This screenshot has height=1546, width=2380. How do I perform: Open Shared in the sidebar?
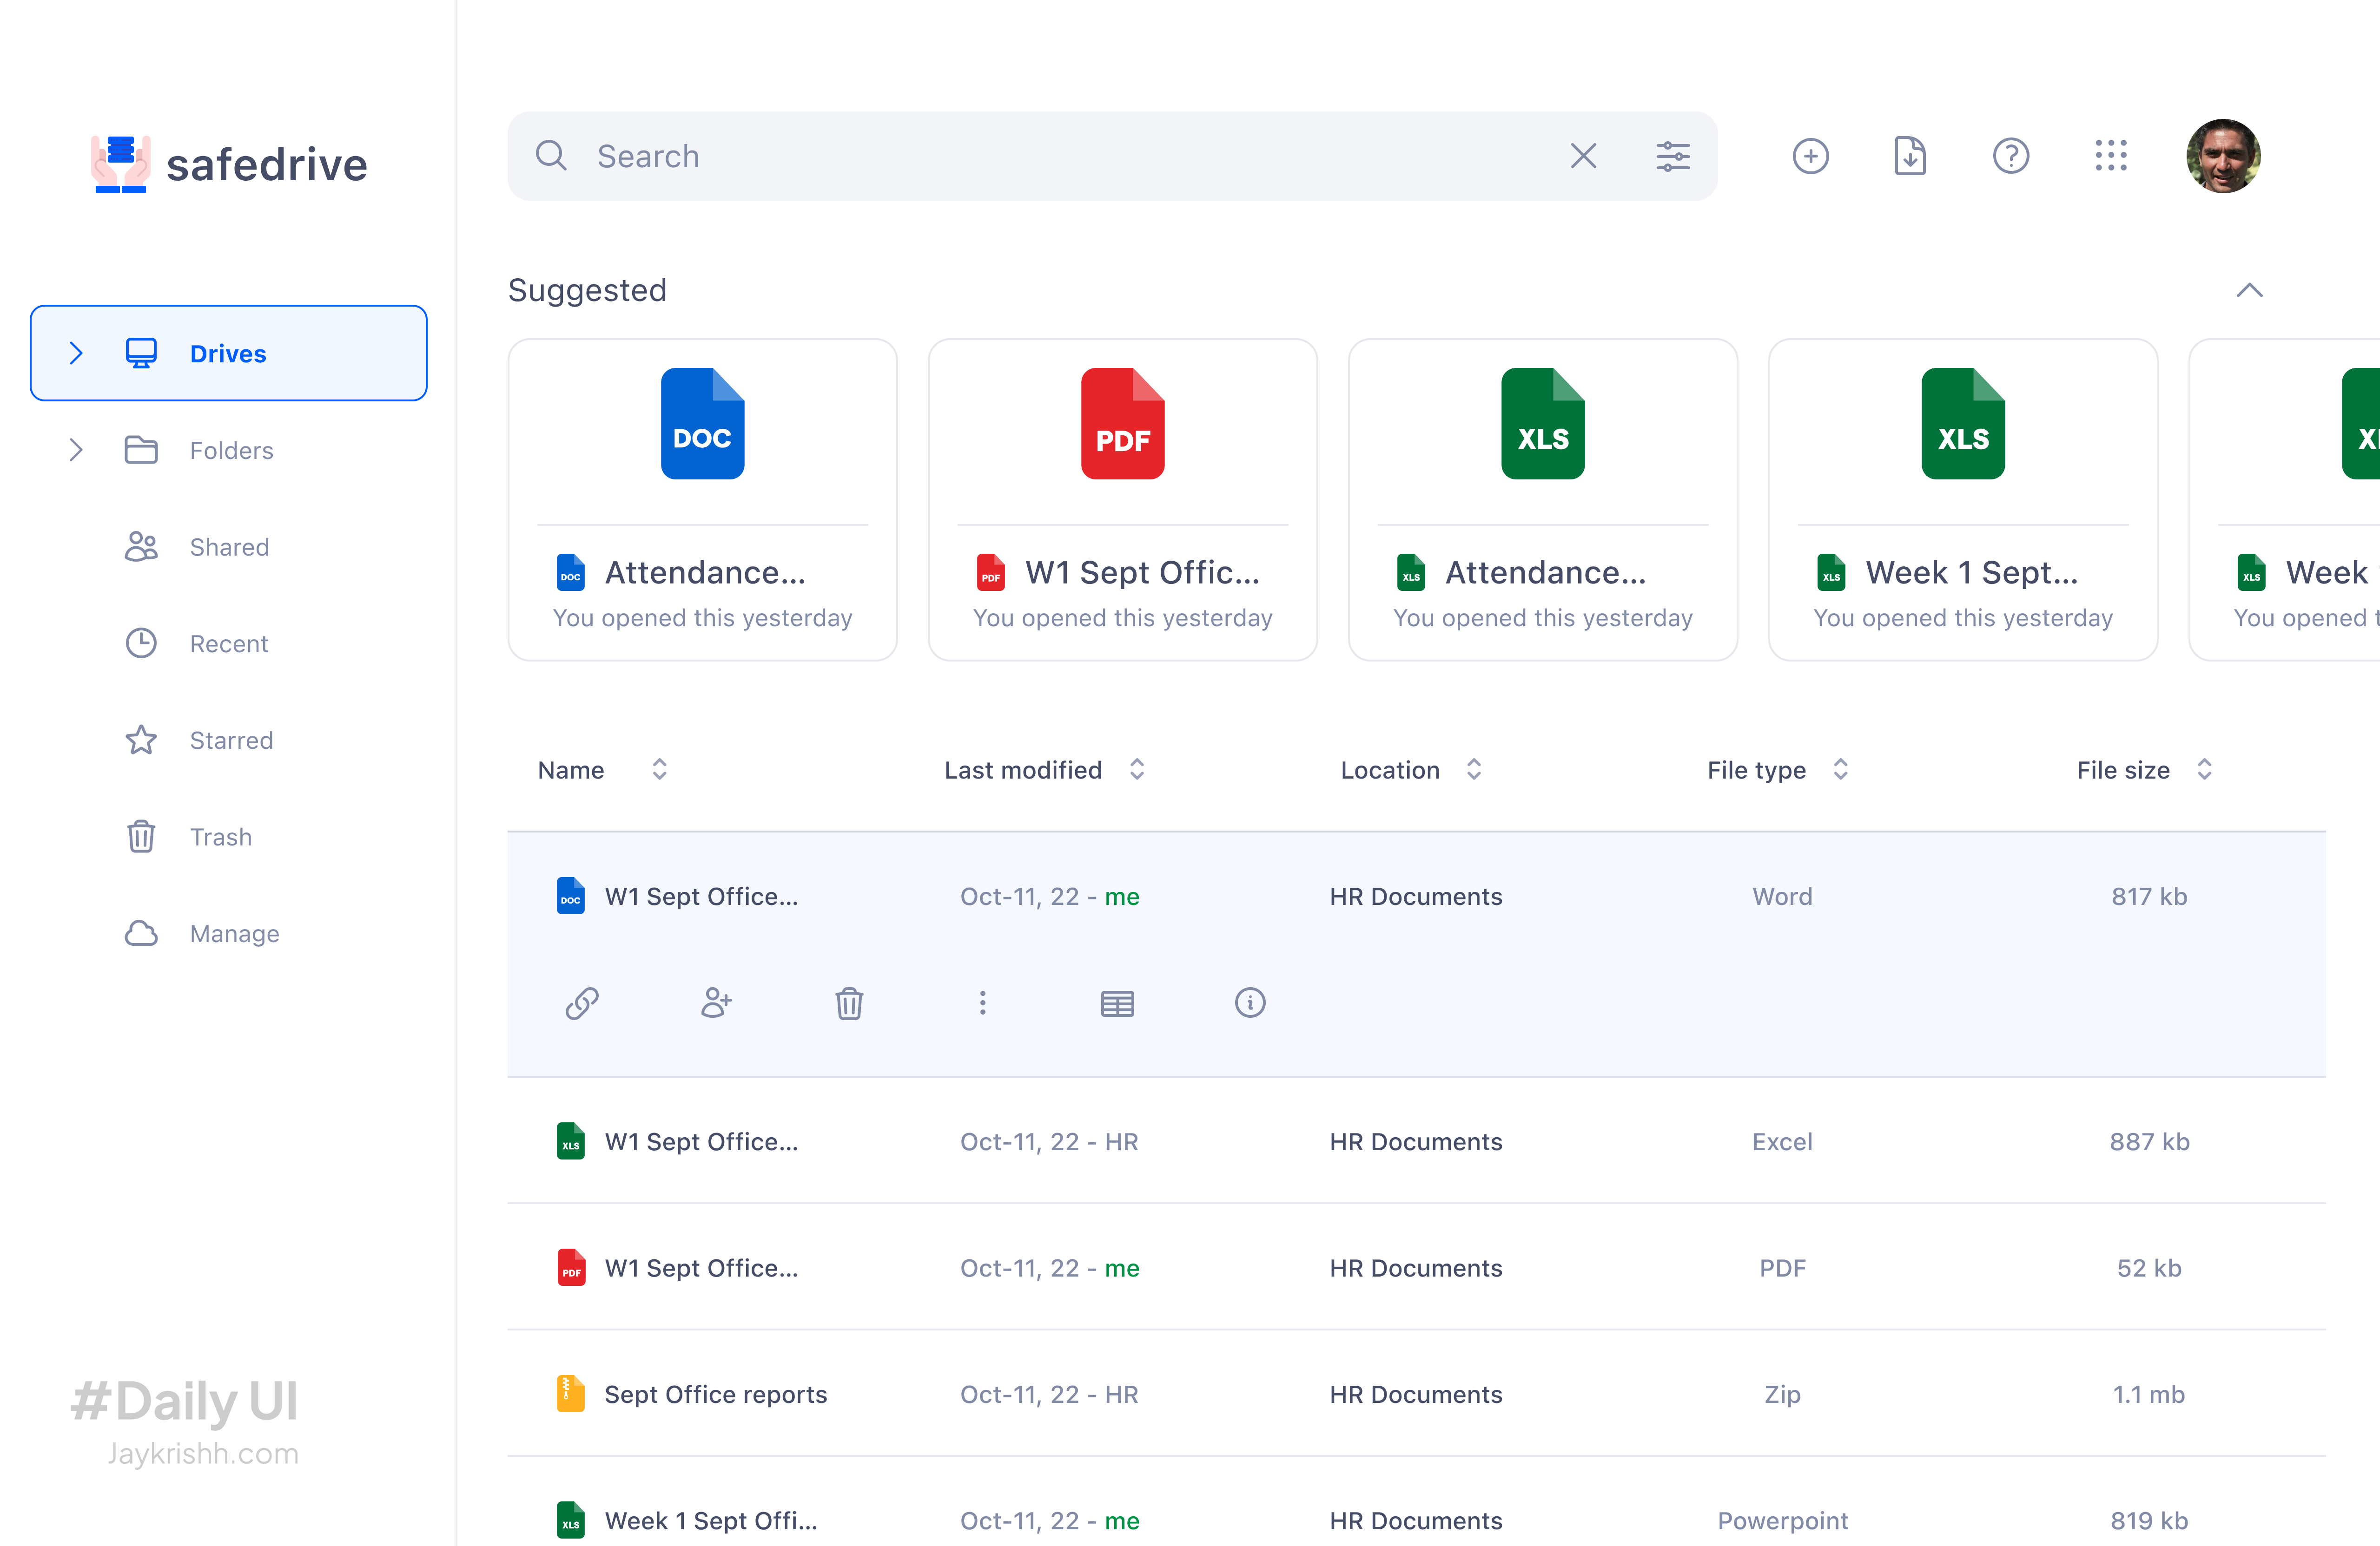[x=229, y=547]
